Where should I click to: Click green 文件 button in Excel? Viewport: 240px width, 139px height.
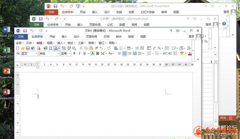[37, 25]
